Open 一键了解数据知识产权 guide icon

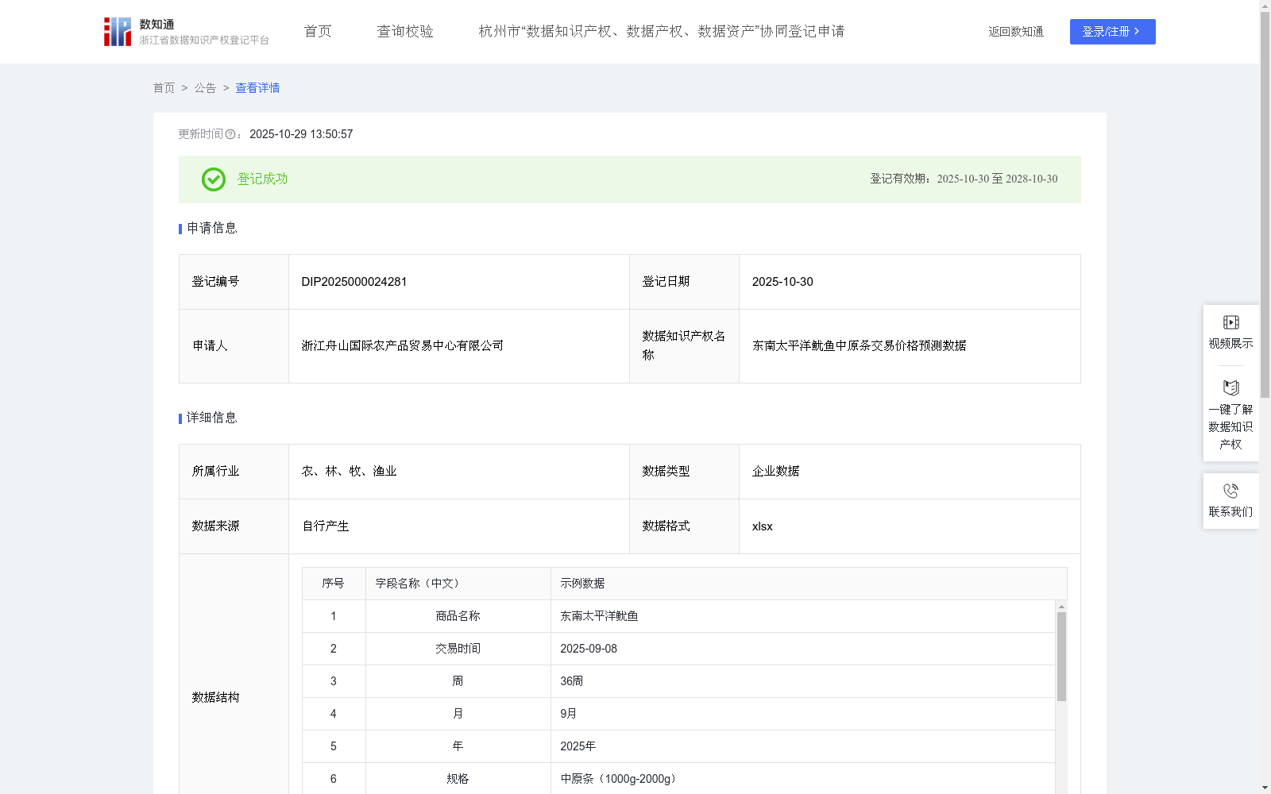tap(1231, 387)
